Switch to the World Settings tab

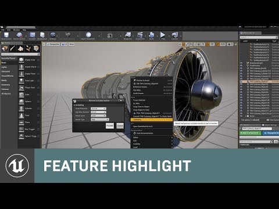pyautogui.click(x=270, y=125)
